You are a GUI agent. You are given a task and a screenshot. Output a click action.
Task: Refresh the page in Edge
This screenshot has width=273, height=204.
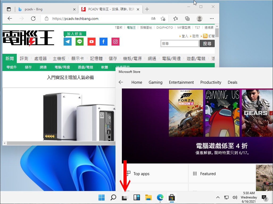33,19
